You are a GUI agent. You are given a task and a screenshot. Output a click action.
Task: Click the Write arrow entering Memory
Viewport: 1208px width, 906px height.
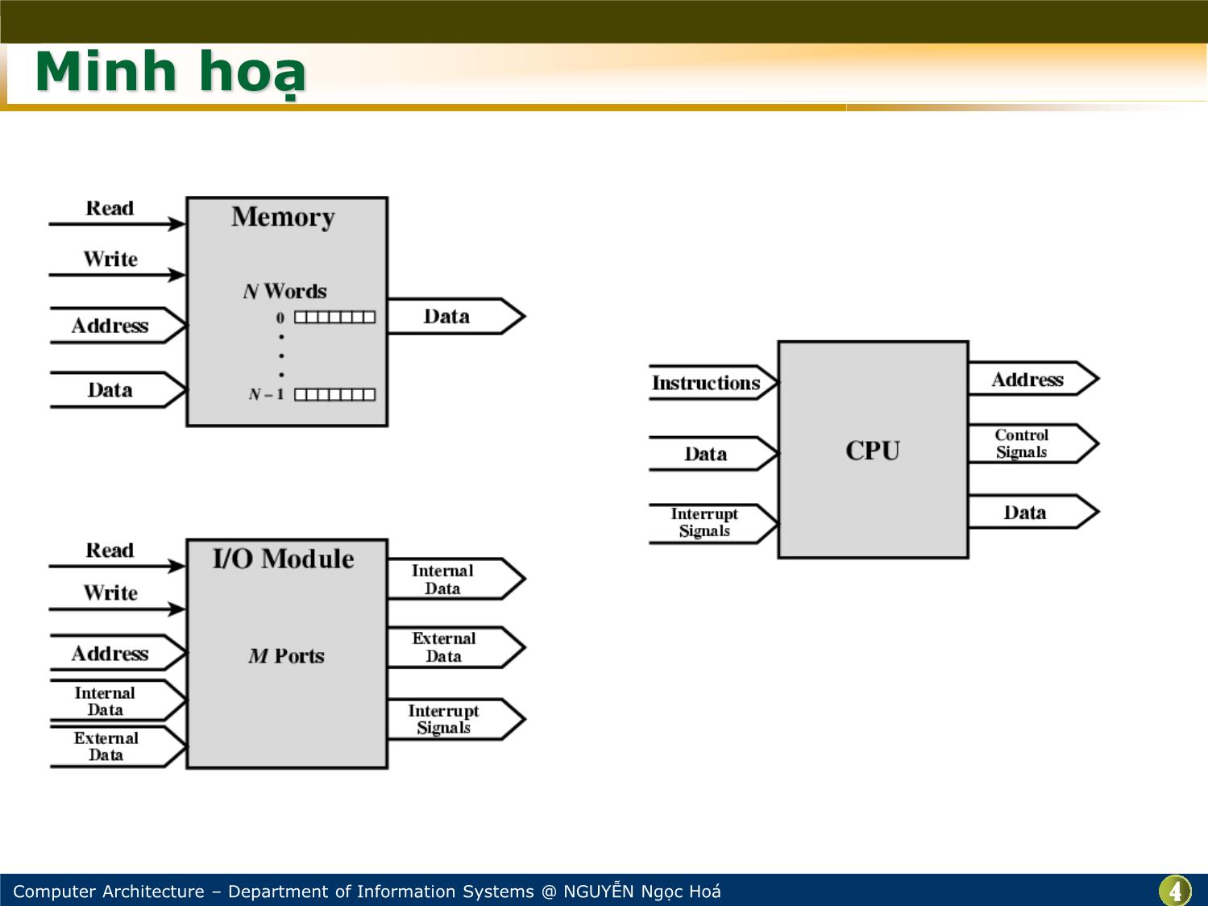pos(118,275)
